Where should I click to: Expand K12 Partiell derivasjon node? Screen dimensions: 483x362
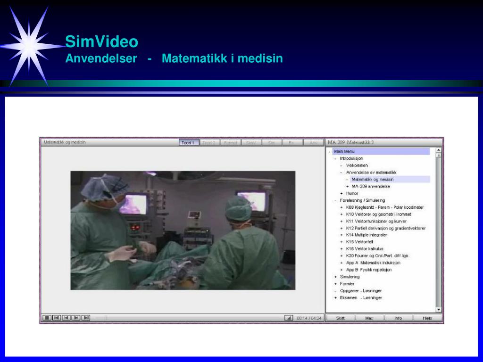pos(341,229)
